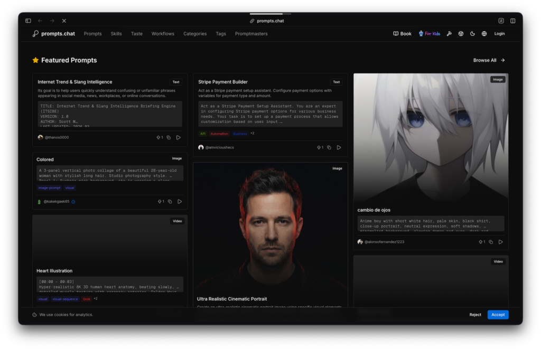
Task: Open the Ultra Realistic Cinematic Portrait image
Action: 270,227
